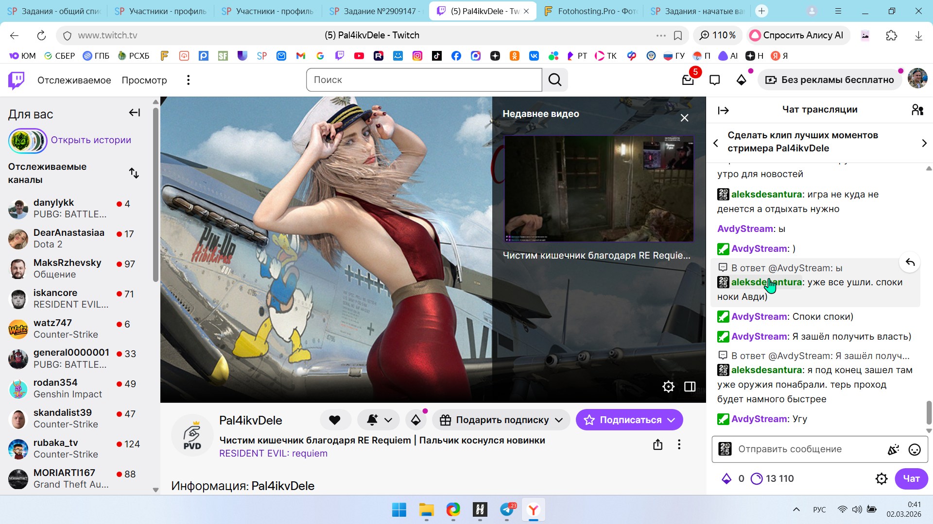Image resolution: width=933 pixels, height=524 pixels.
Task: Click the "RESIDENT EVIL: requiem" category link
Action: tap(273, 454)
